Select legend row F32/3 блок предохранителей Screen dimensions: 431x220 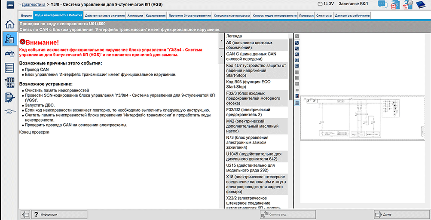[257, 98]
